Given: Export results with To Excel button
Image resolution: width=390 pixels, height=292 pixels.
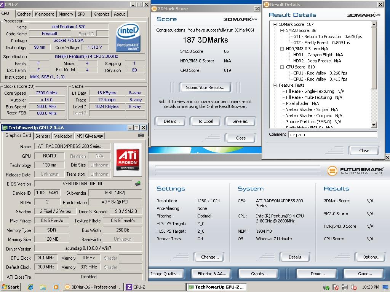Looking at the screenshot, I should tap(205, 121).
